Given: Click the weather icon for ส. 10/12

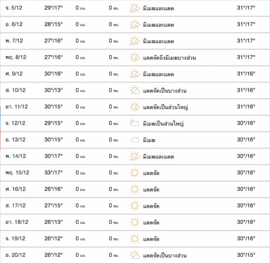Looking at the screenshot, I should point(134,91).
